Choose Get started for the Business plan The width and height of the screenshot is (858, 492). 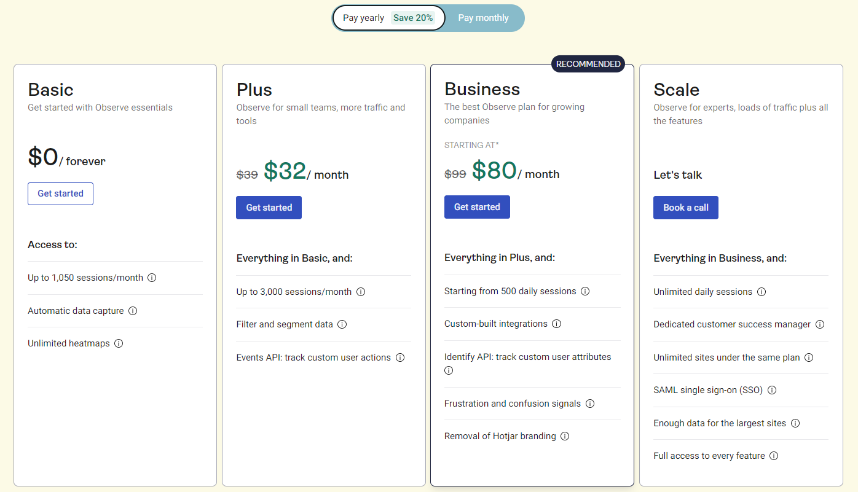click(477, 207)
